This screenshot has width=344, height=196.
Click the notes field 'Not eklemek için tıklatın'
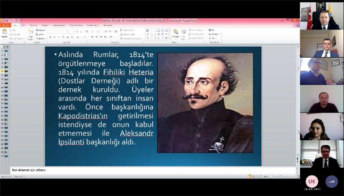click(153, 170)
